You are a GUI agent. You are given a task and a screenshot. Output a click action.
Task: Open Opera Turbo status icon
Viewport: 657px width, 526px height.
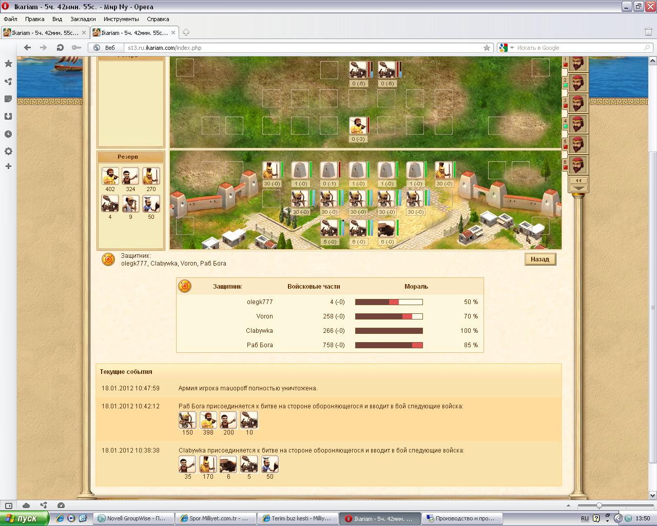(x=61, y=505)
